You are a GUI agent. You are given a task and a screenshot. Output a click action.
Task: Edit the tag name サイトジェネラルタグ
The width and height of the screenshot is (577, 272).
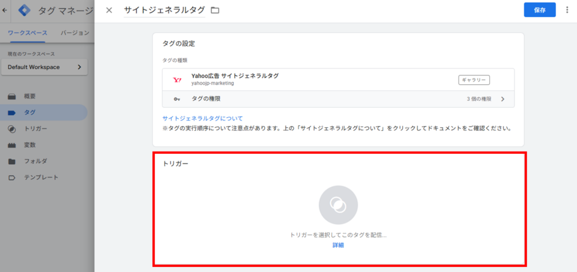(x=164, y=10)
